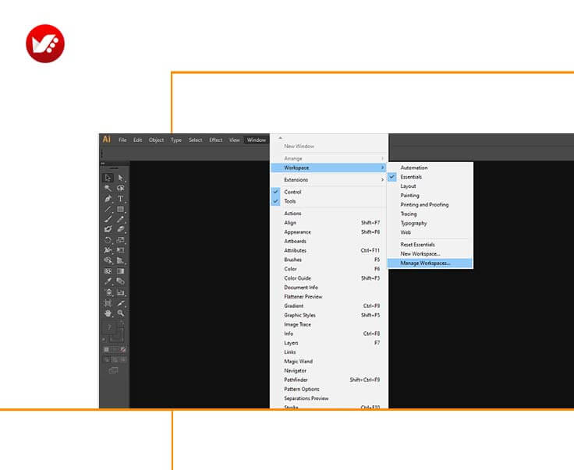Expand the Arrange submenu arrow

(x=383, y=158)
